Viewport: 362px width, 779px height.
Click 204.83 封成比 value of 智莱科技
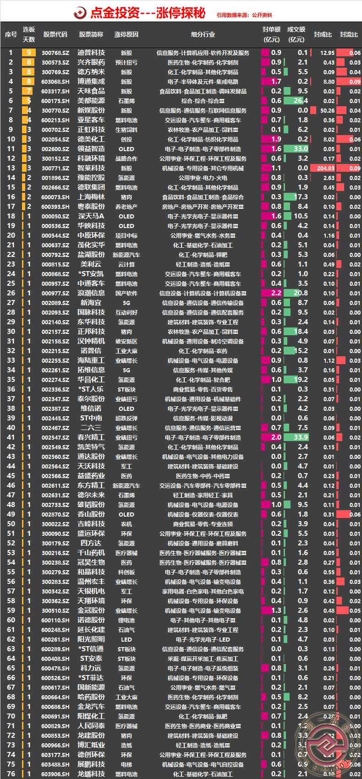(x=326, y=169)
